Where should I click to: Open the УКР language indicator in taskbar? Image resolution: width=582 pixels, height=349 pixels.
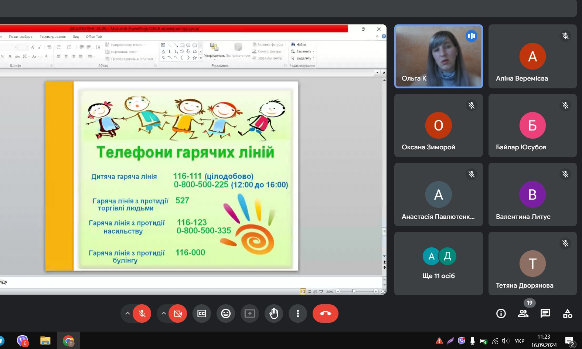click(519, 341)
